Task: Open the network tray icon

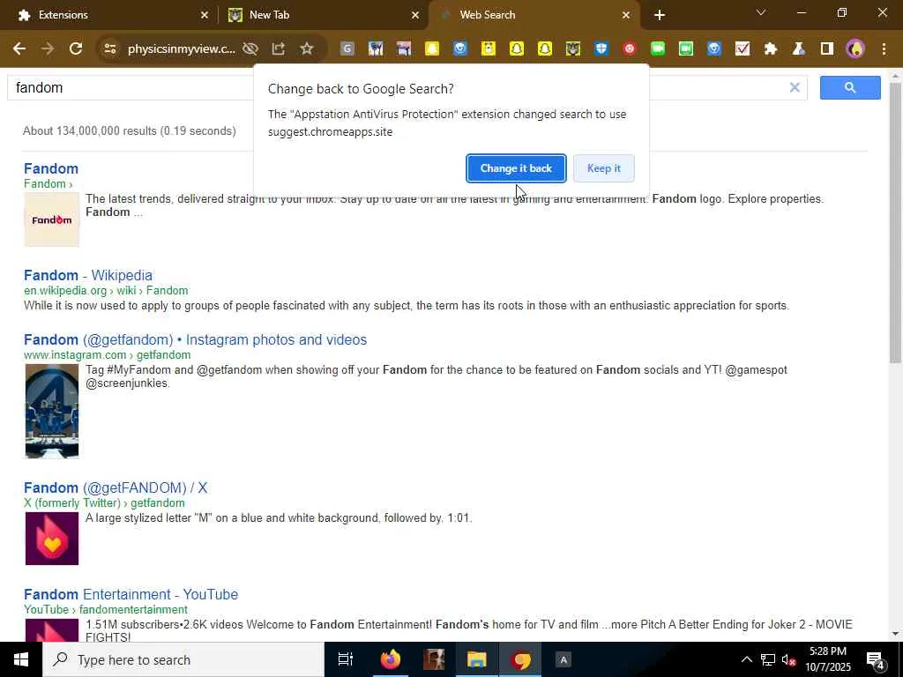Action: tap(768, 659)
